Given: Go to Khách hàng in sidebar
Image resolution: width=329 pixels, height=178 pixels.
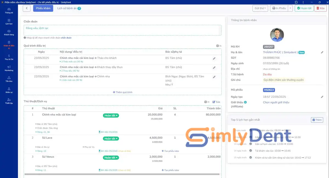Looking at the screenshot, I should click(9, 33).
